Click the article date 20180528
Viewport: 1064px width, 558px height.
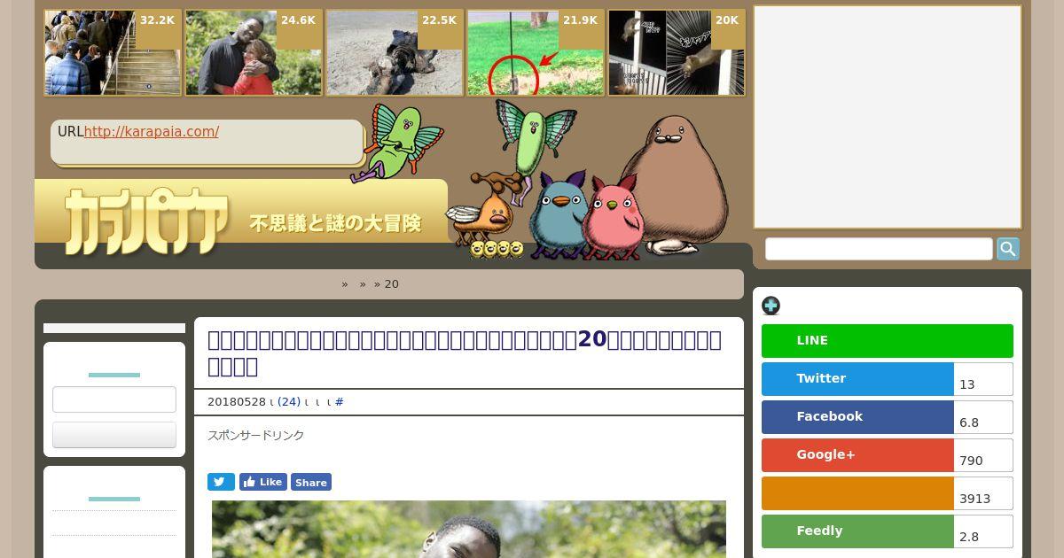[237, 402]
